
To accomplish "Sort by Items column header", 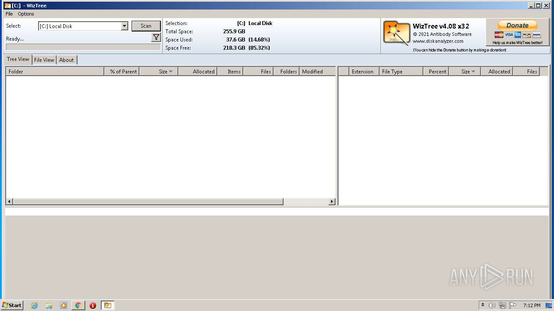I will [x=230, y=71].
